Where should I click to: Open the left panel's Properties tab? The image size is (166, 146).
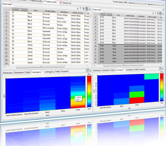[65, 71]
